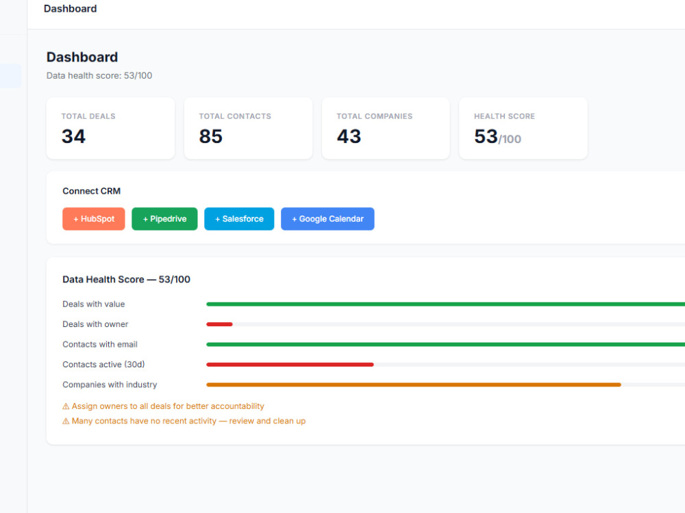This screenshot has width=685, height=513.
Task: Connect Google Calendar integration
Action: coord(327,219)
